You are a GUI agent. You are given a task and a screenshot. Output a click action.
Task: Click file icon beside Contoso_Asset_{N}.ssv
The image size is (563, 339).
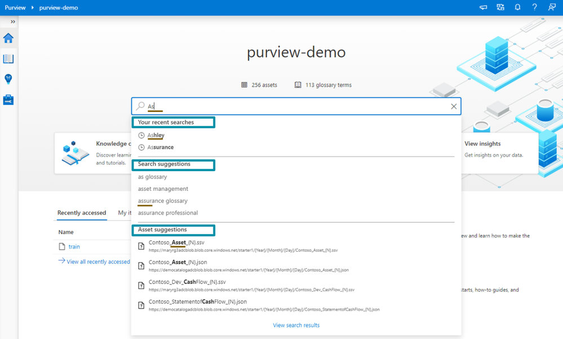point(141,246)
